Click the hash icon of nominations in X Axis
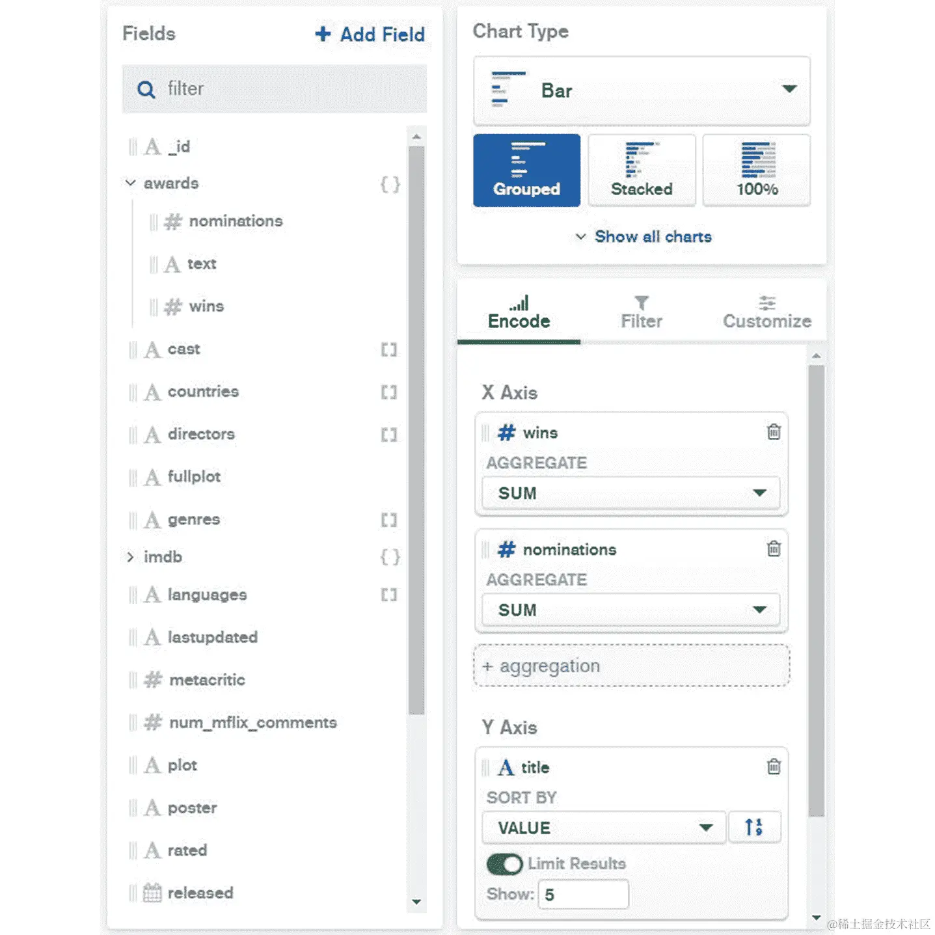935x935 pixels. (x=506, y=550)
